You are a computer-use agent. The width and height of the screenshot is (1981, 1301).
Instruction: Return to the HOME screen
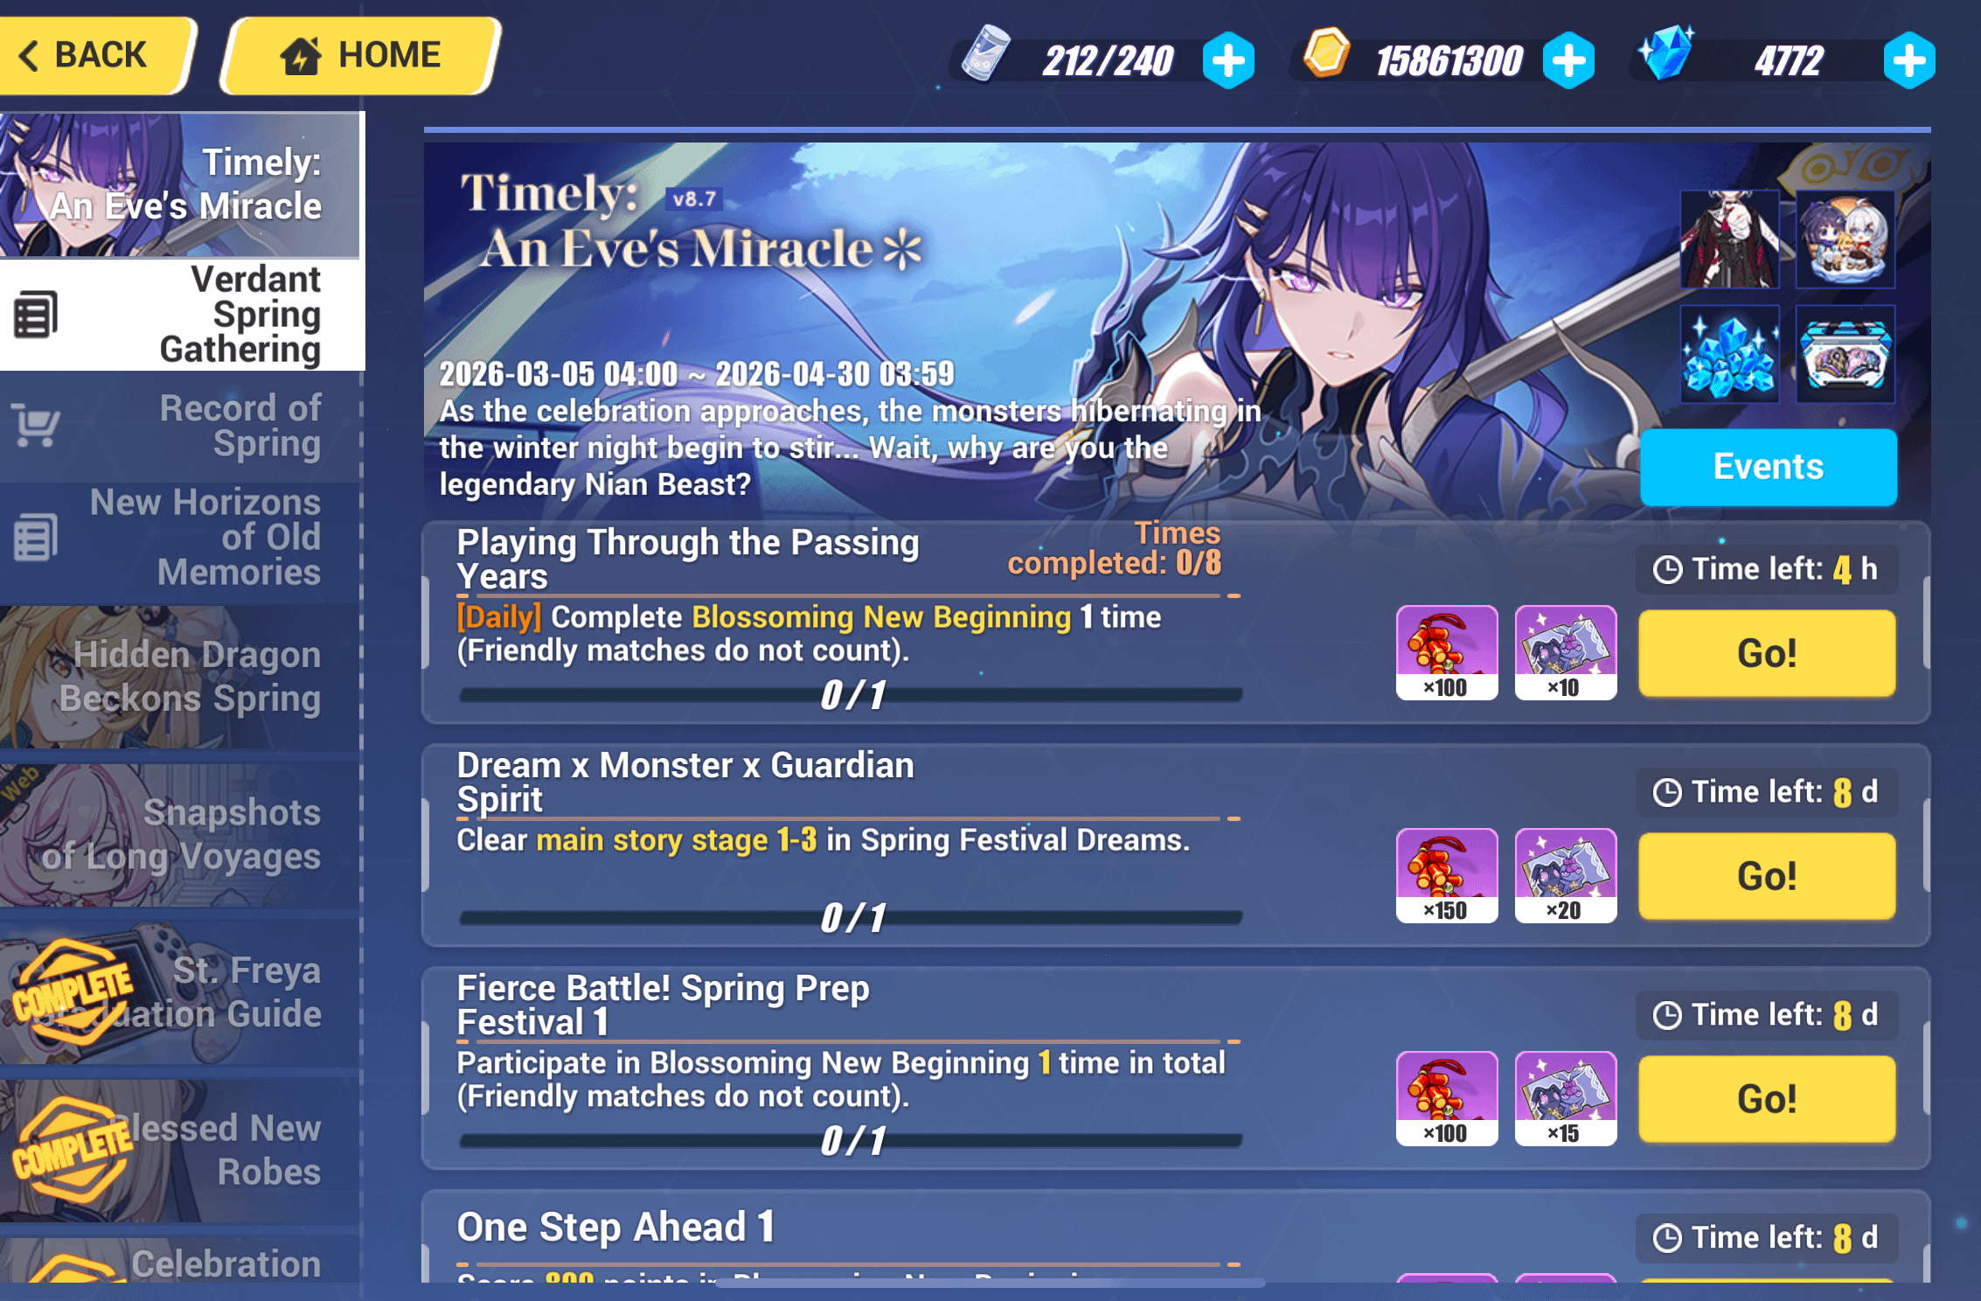click(360, 55)
